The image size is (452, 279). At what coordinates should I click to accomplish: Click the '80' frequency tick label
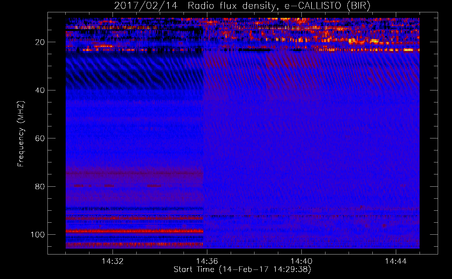40,186
